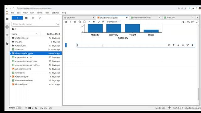Select AAPL.csv in the file browser

[35, 50]
